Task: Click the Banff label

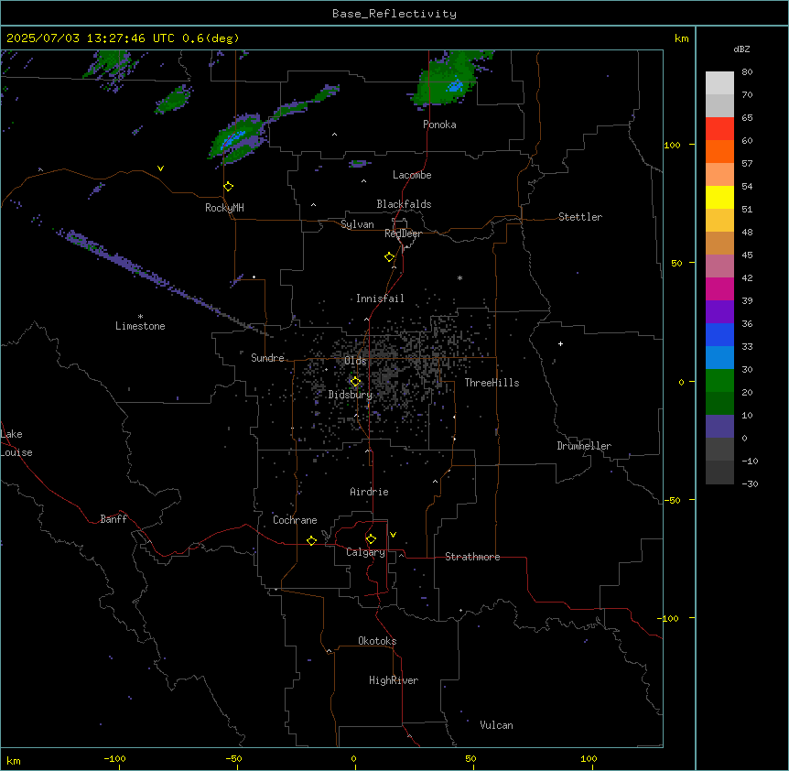Action: (113, 519)
